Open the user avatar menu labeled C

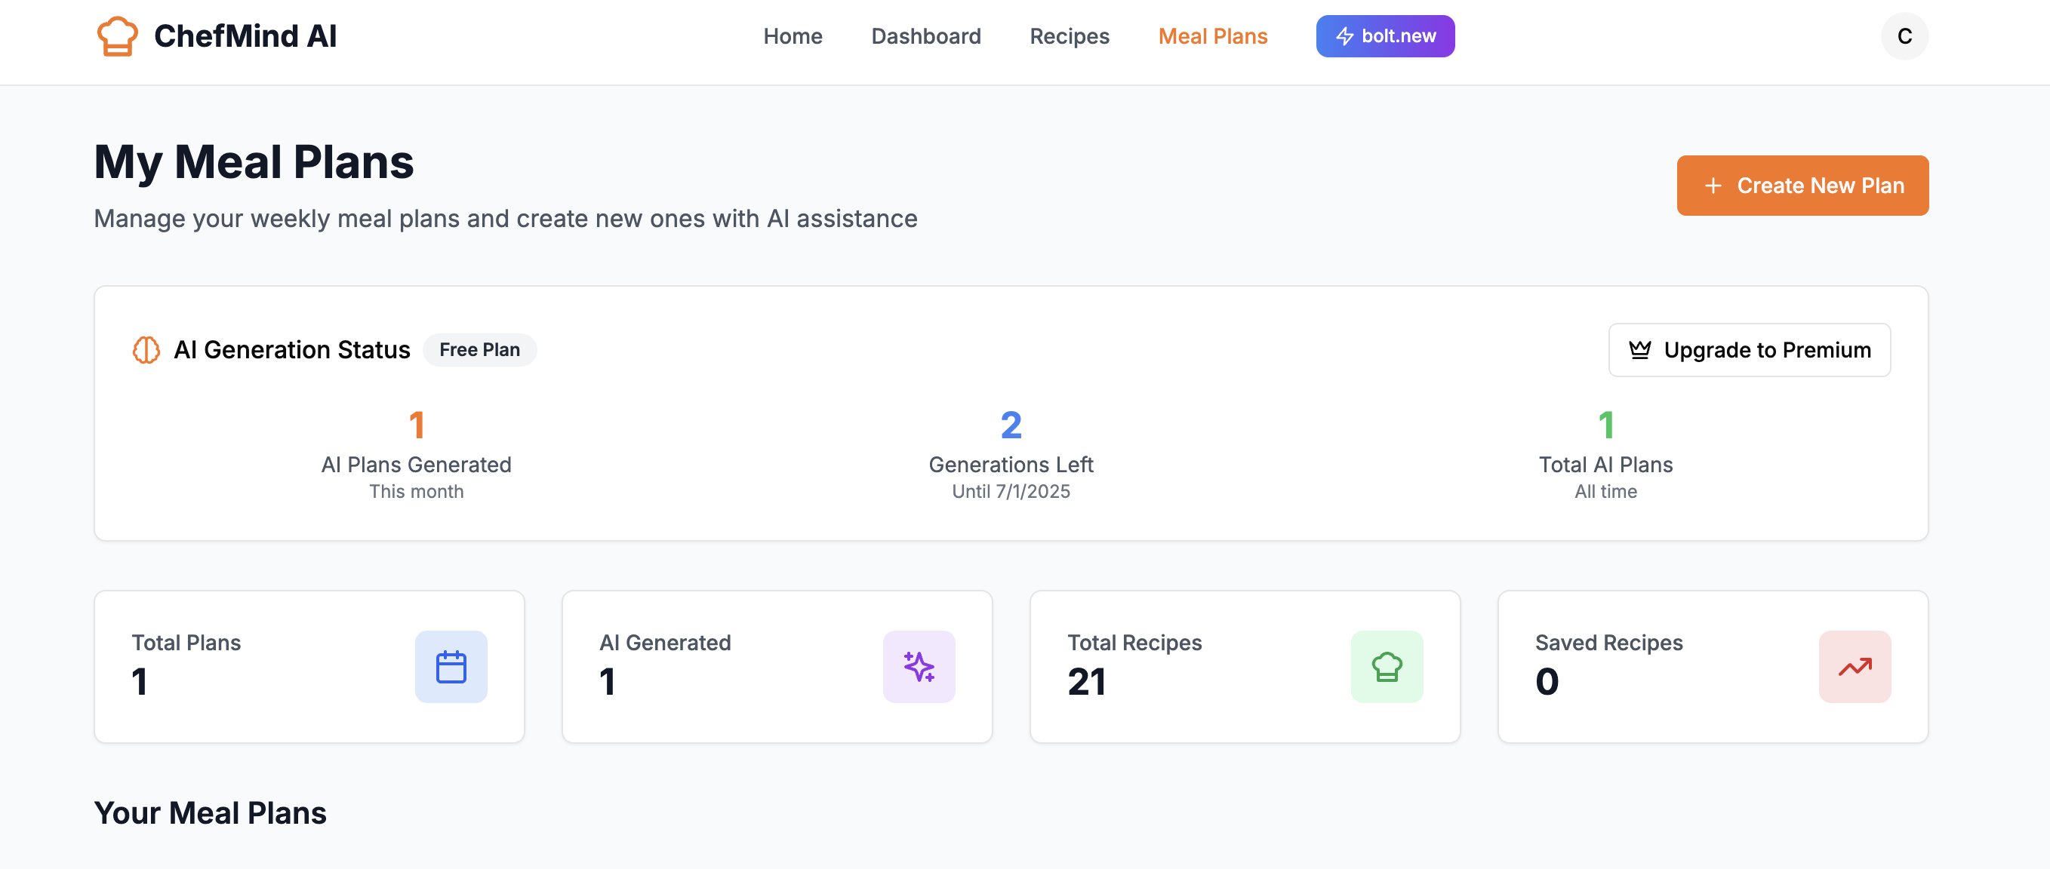click(1904, 36)
